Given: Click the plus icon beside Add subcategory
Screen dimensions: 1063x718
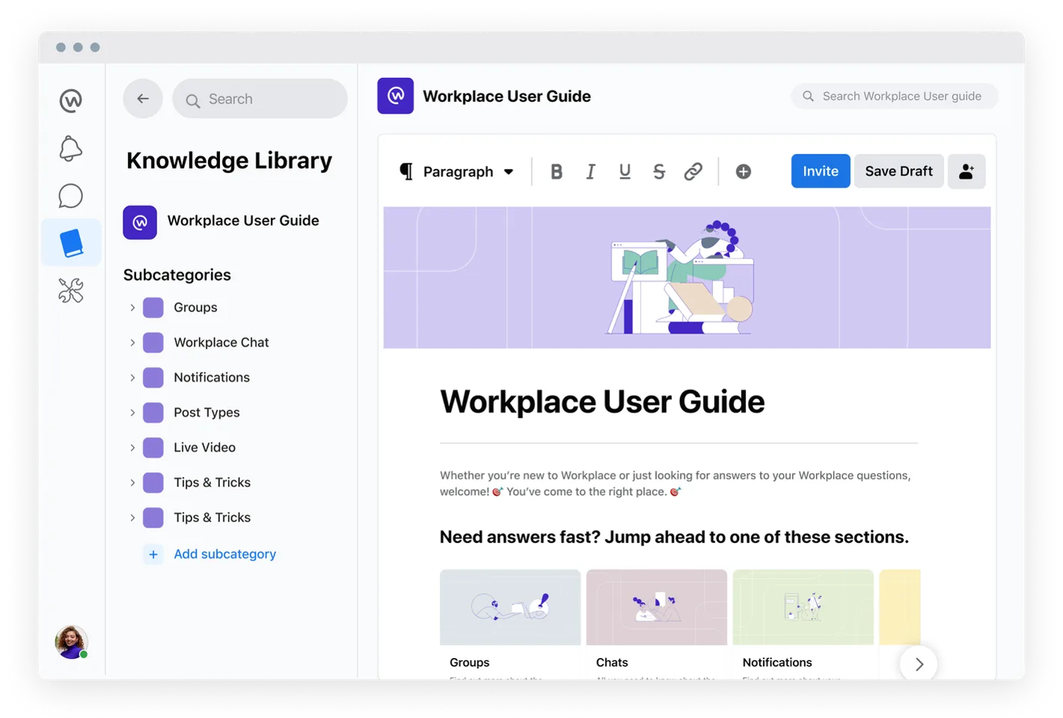Looking at the screenshot, I should [x=153, y=555].
